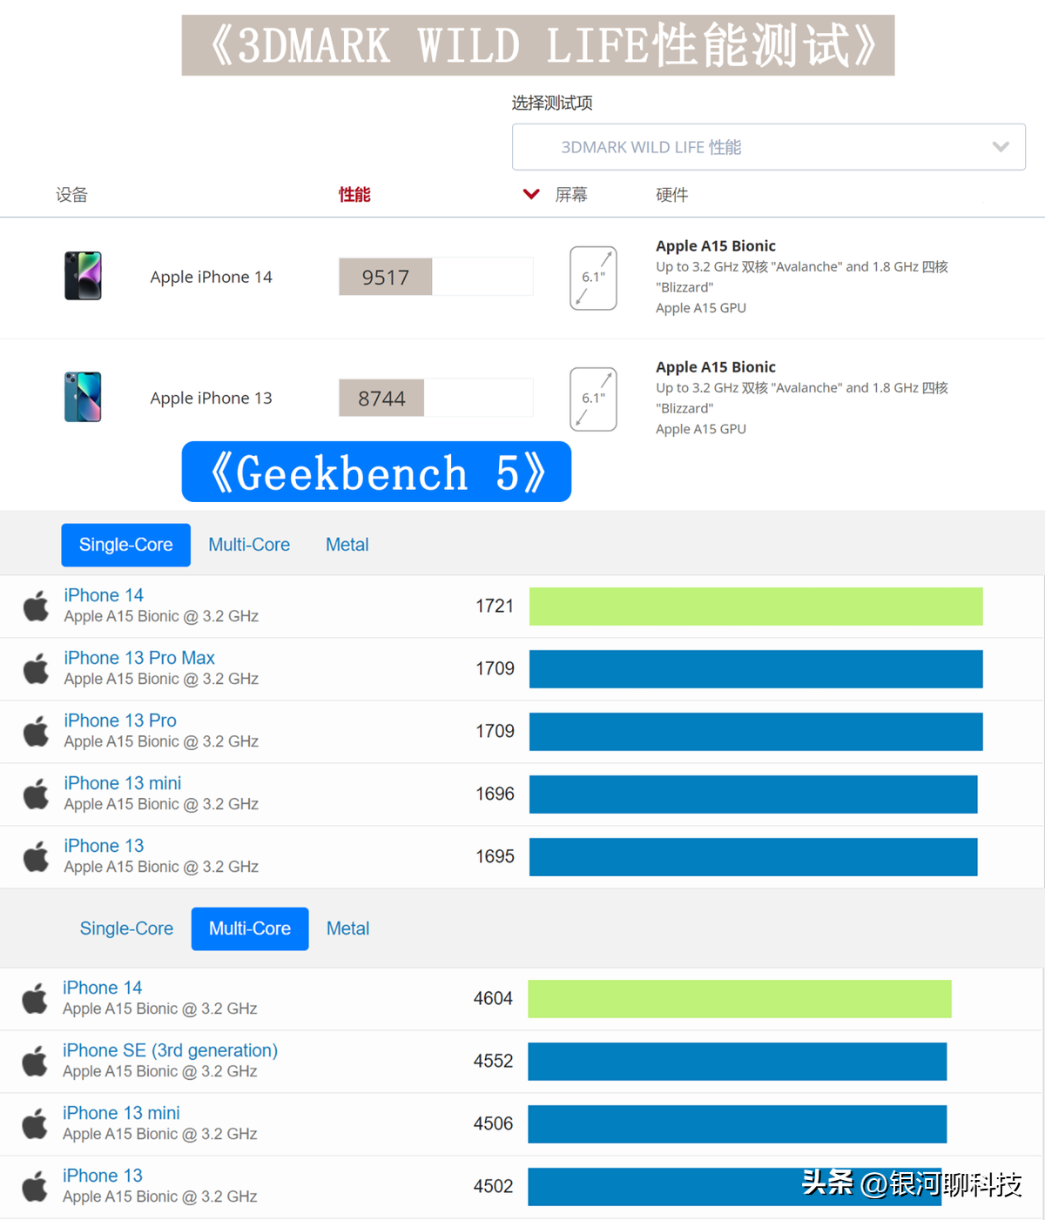The image size is (1045, 1220).
Task: Click the green bar for the 4604 score
Action: tap(739, 999)
